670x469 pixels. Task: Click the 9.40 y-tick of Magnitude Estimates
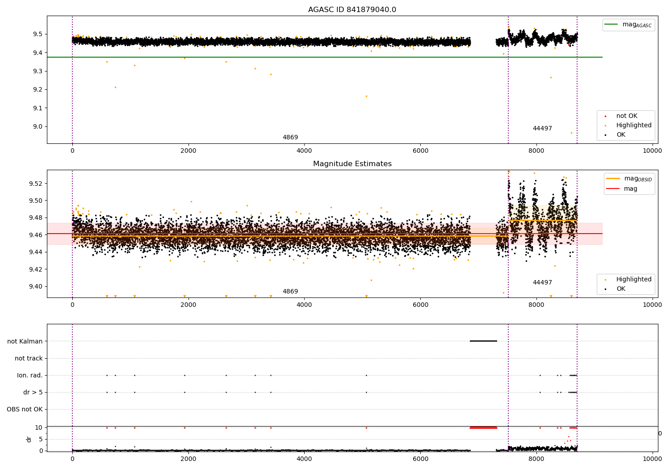(35, 286)
